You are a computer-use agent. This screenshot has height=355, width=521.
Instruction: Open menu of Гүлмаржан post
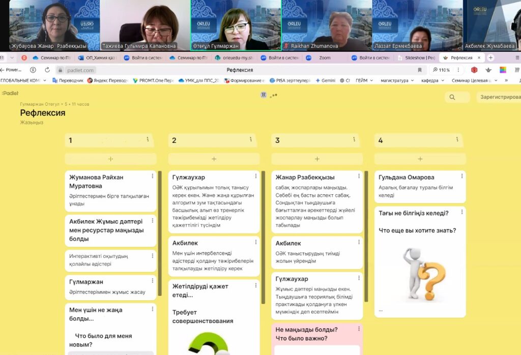(x=153, y=281)
